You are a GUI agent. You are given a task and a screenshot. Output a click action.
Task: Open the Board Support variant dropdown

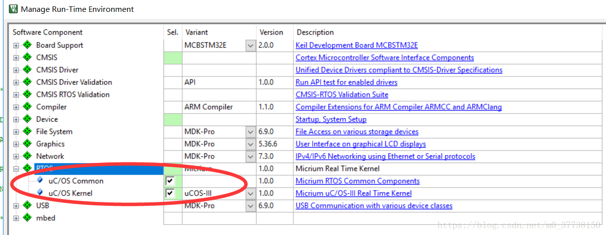point(250,45)
